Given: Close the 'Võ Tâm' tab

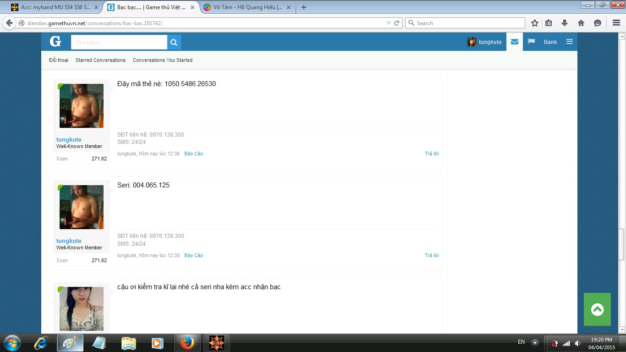Looking at the screenshot, I should click(x=288, y=7).
